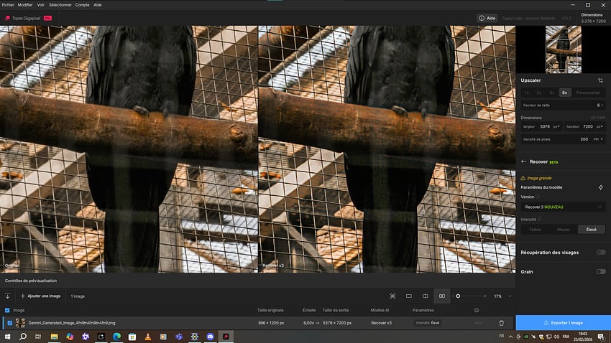Open the Recover 3 version dropdown
The height and width of the screenshot is (343, 611).
click(563, 207)
